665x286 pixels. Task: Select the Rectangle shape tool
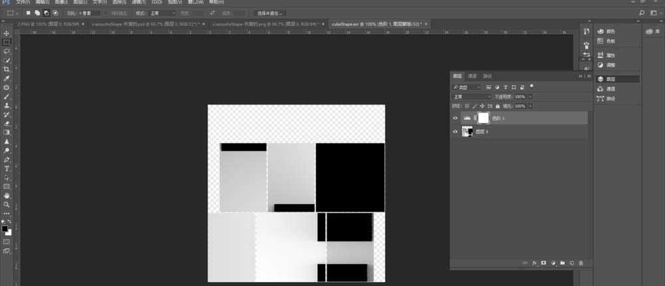7,186
